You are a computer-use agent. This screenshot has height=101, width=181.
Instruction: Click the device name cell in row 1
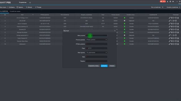(22, 18)
